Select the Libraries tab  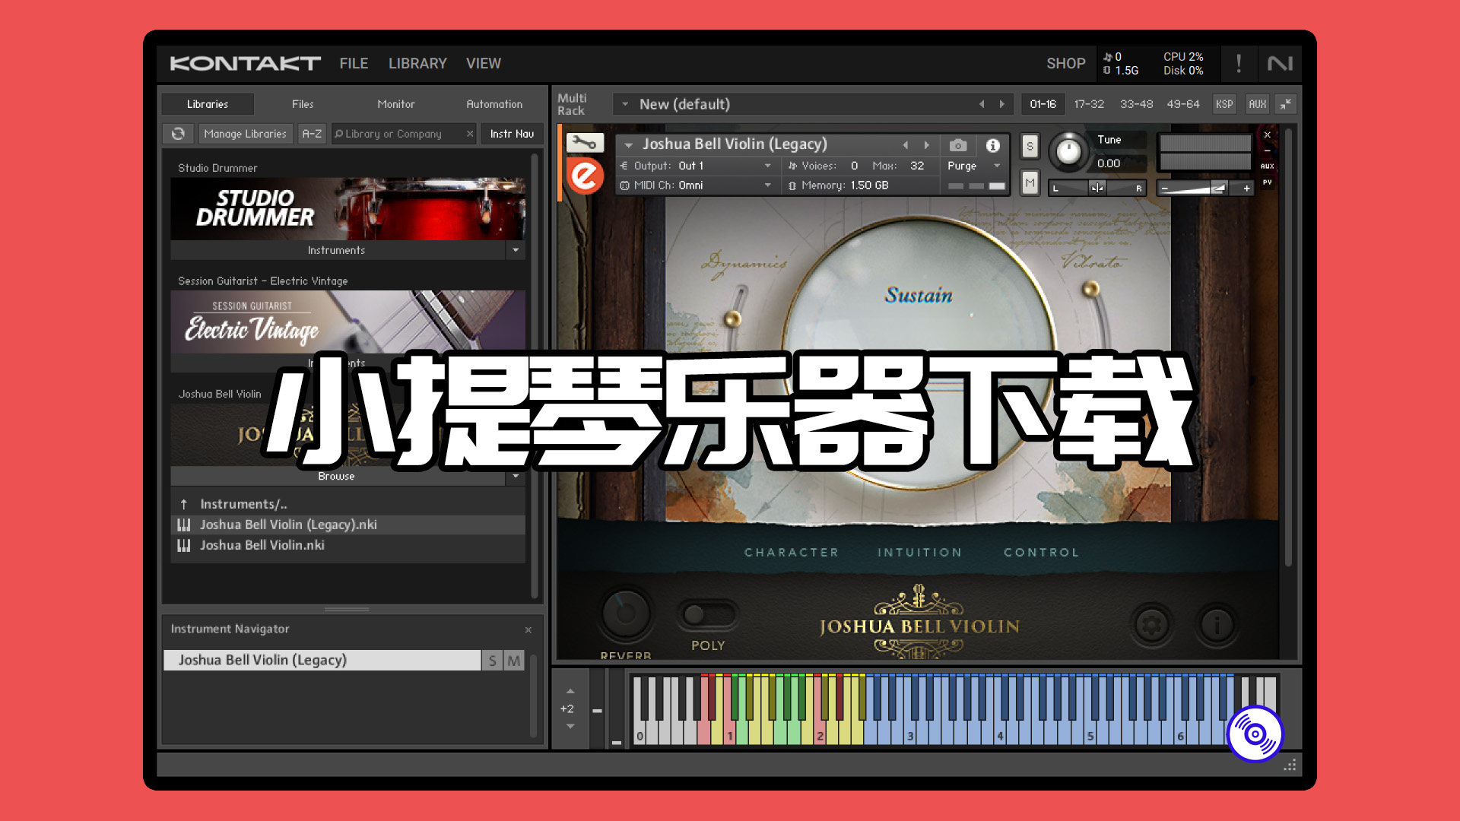pos(208,104)
